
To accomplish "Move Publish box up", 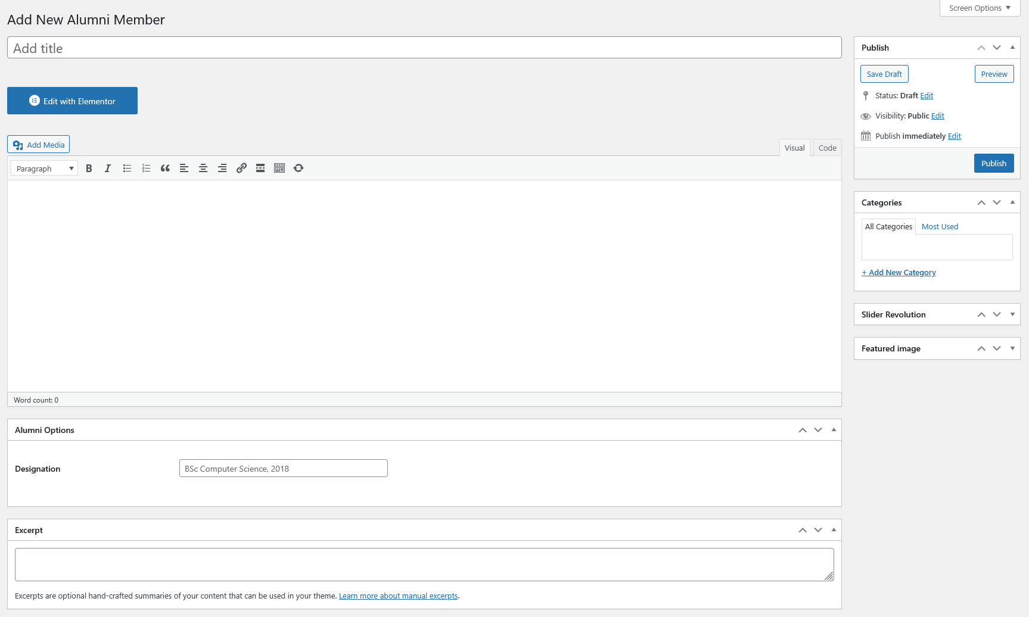I will (x=981, y=48).
